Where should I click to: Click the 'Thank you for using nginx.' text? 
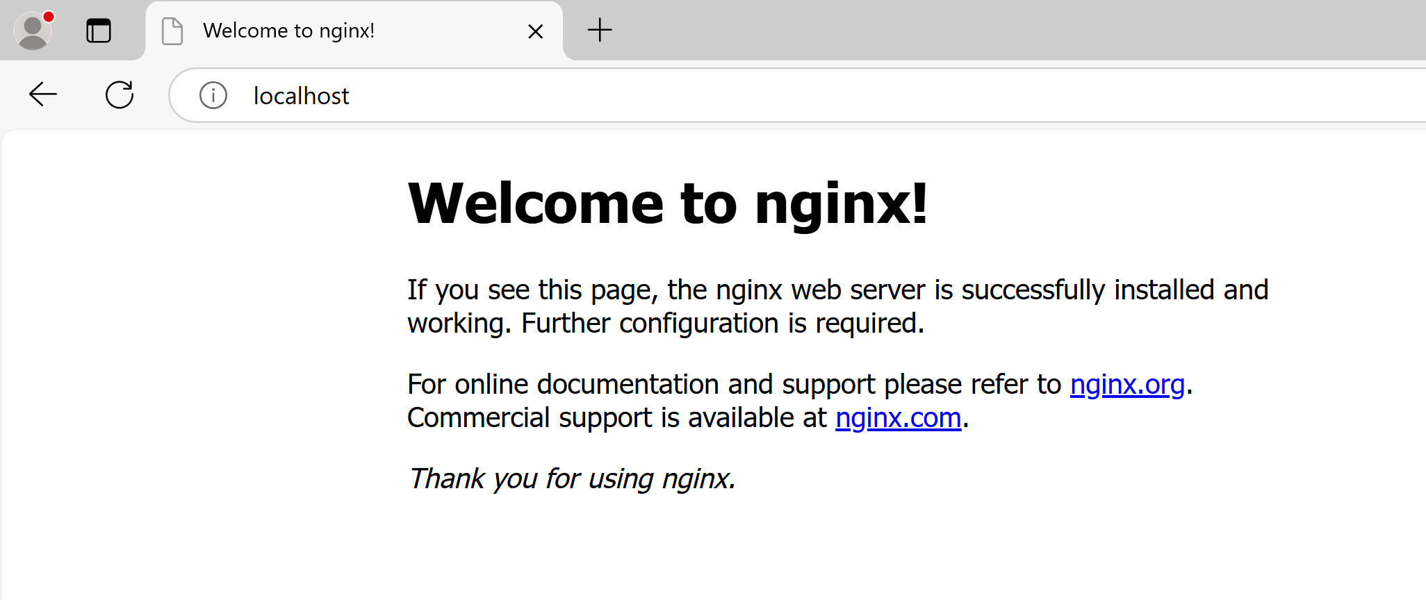pyautogui.click(x=572, y=478)
